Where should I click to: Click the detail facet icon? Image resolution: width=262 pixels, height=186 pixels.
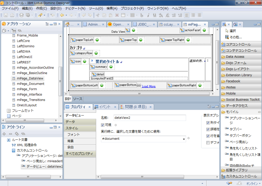pos(94,75)
